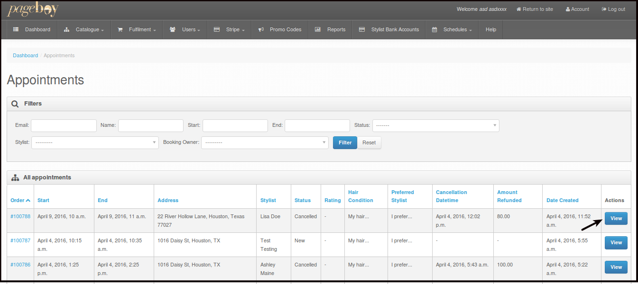Open order #100786 link
This screenshot has width=638, height=284.
tap(20, 265)
